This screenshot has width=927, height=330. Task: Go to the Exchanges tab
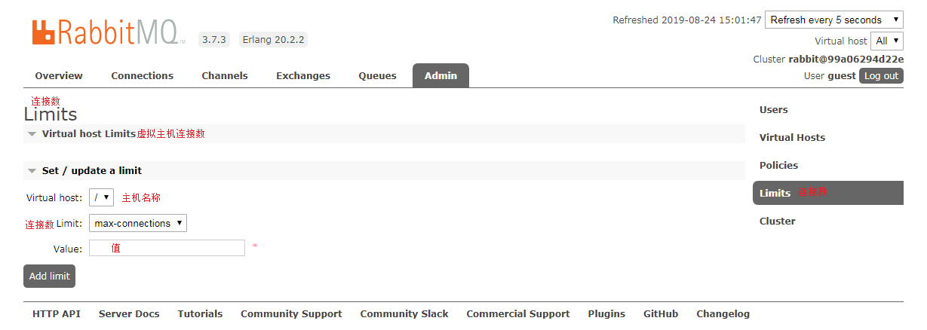coord(303,76)
